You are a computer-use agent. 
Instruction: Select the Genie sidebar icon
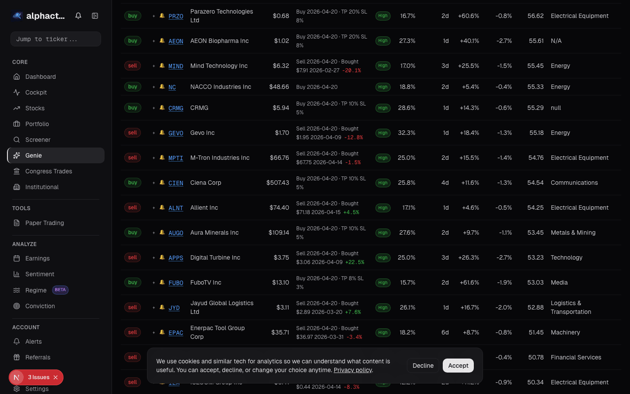17,155
